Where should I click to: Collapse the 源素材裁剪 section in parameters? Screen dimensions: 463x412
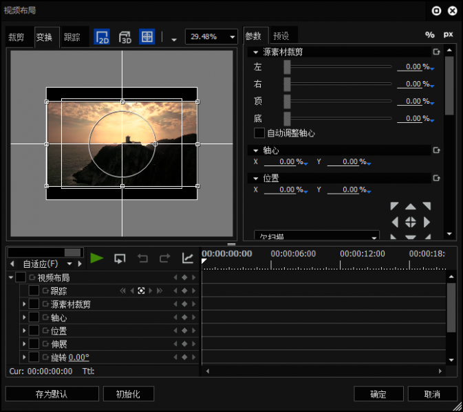256,52
